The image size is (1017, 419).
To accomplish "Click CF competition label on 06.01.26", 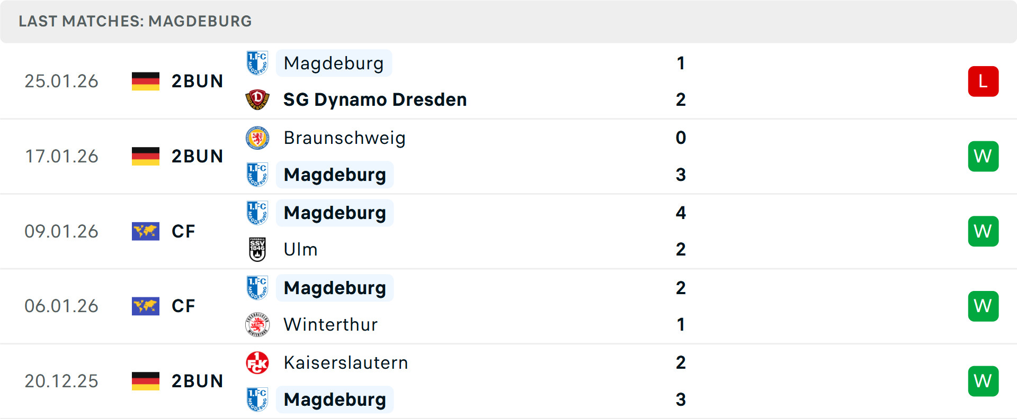I will (183, 306).
